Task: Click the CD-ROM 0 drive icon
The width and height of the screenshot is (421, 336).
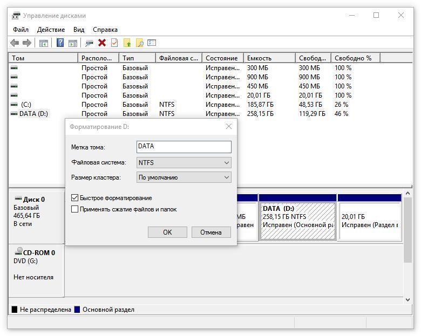Action: (x=18, y=251)
